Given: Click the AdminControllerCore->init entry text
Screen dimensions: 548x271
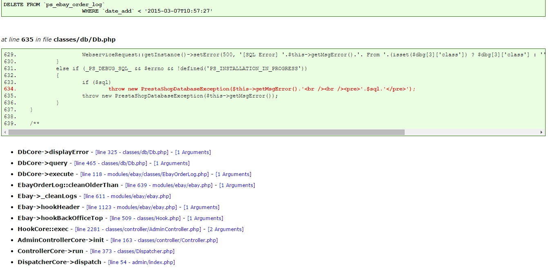Looking at the screenshot, I should coord(61,240).
